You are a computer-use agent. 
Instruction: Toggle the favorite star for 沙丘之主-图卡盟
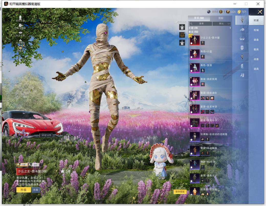[x=62, y=171]
